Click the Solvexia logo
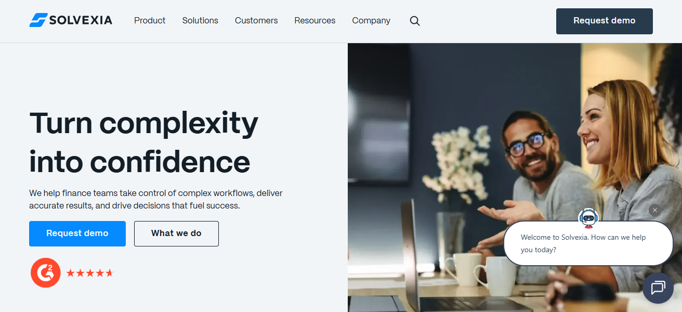 coord(71,20)
